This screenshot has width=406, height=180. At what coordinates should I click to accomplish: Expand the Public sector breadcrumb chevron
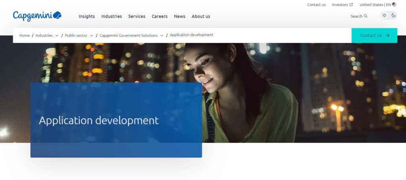92,36
